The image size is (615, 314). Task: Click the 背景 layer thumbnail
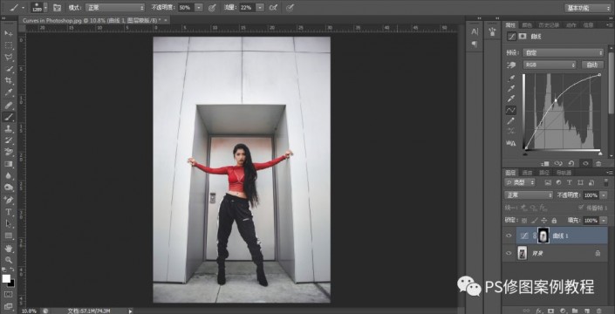coord(522,253)
